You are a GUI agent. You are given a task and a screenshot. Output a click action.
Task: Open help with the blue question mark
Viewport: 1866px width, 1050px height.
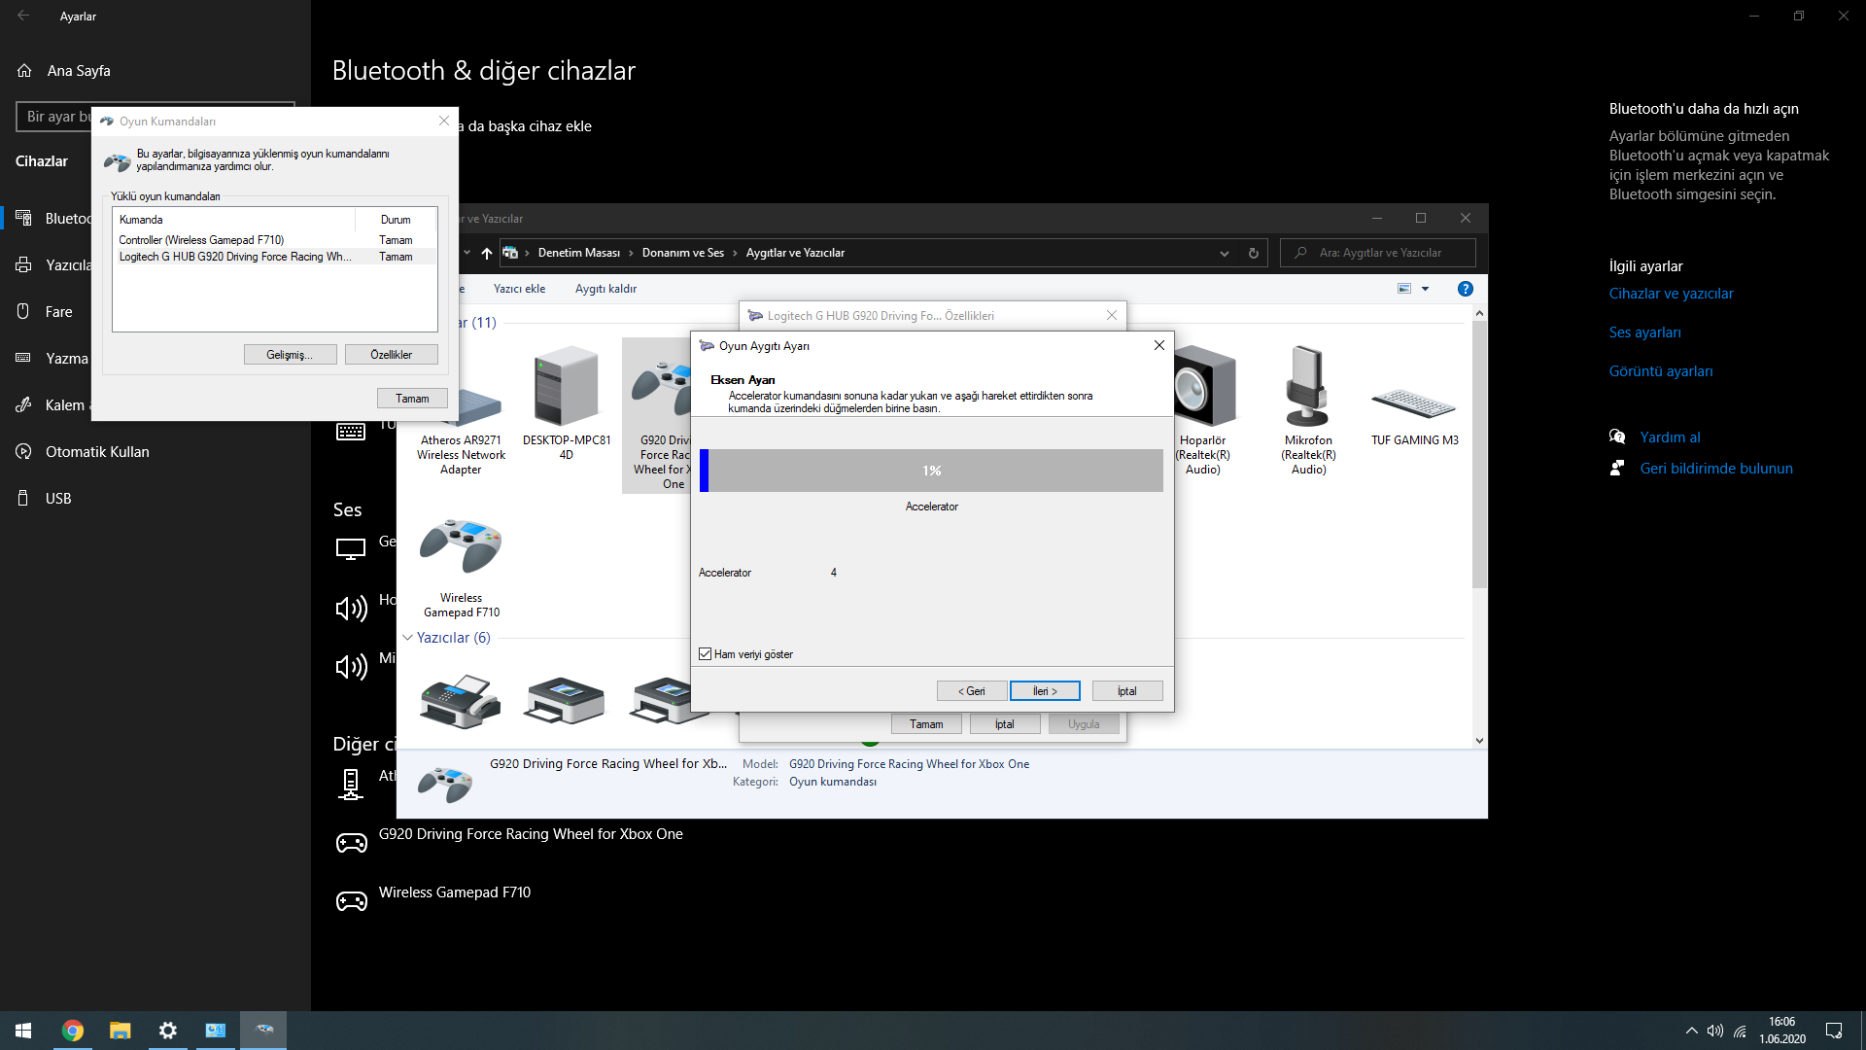pyautogui.click(x=1466, y=289)
